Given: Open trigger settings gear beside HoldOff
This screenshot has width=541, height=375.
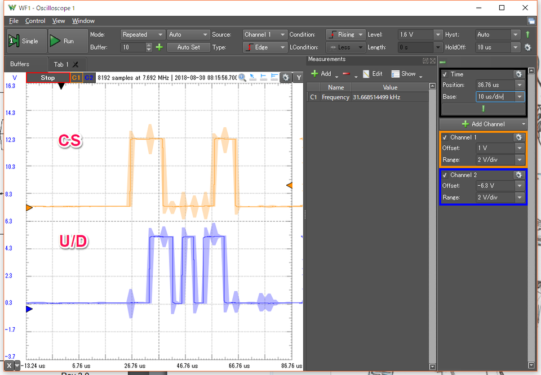Looking at the screenshot, I should click(527, 47).
